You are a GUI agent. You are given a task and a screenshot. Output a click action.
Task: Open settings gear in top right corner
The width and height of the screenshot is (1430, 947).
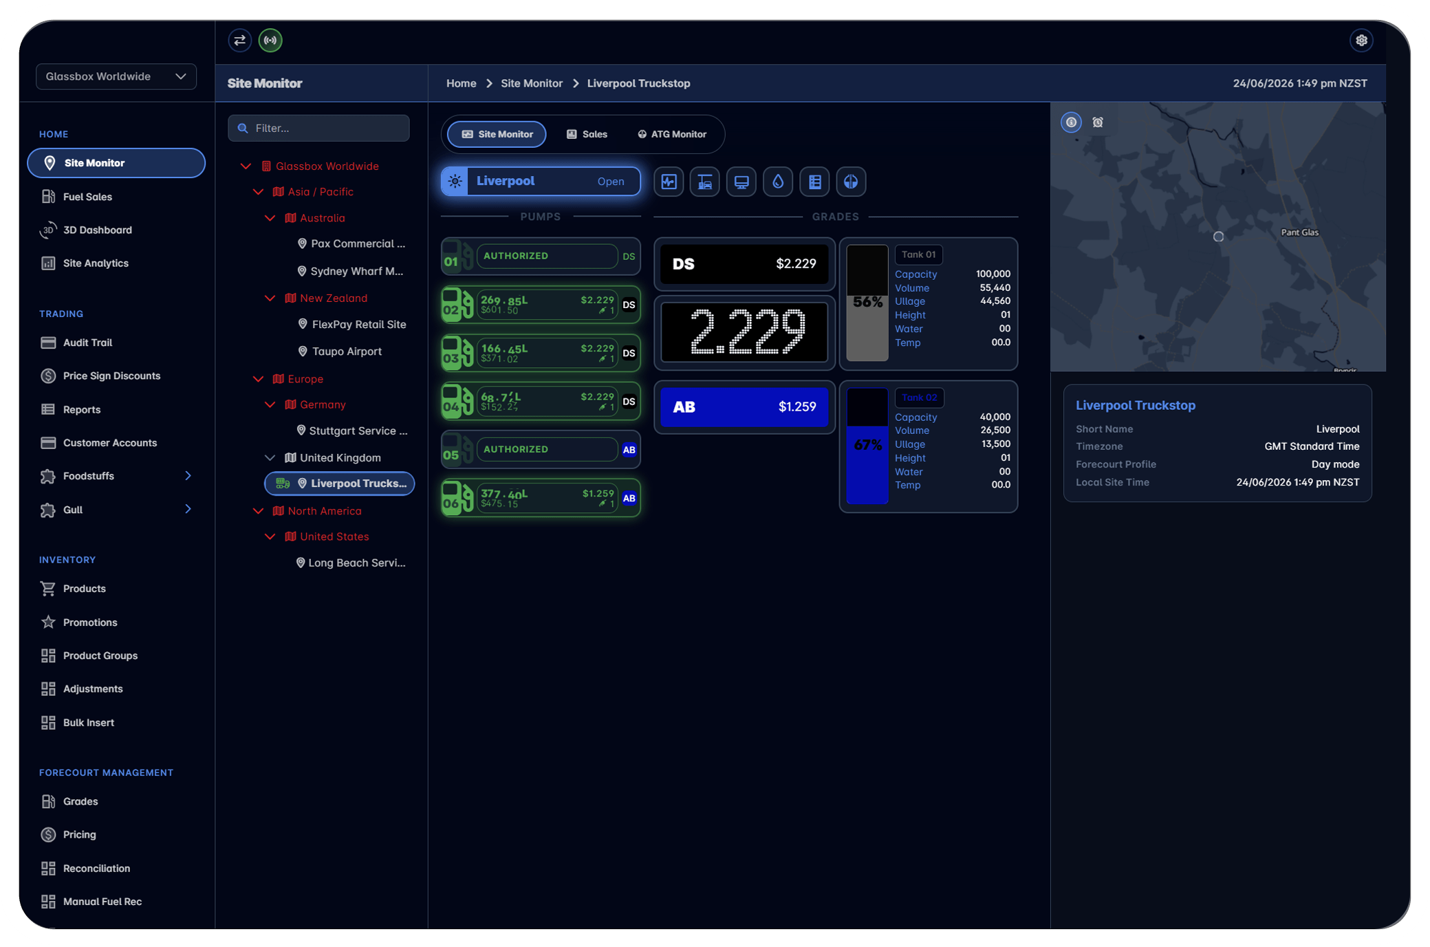(1361, 41)
